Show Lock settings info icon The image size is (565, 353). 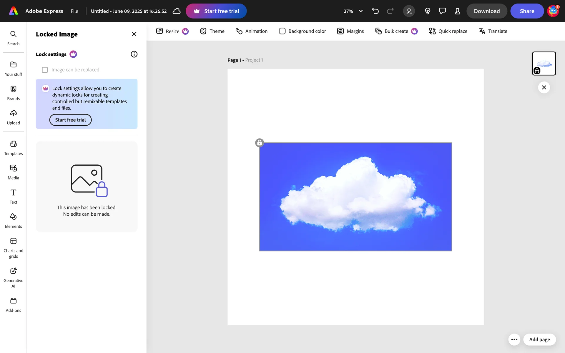pos(134,54)
